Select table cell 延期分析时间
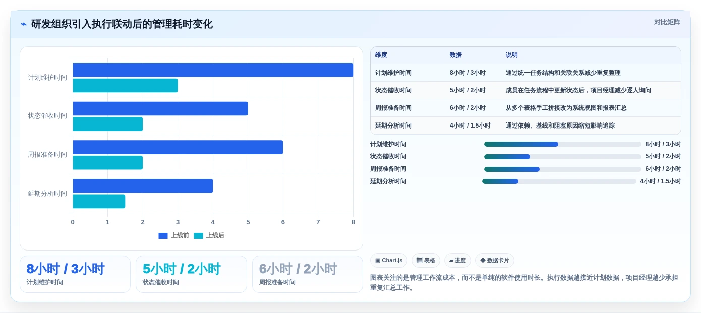Screen dimensions: 701x313 393,126
